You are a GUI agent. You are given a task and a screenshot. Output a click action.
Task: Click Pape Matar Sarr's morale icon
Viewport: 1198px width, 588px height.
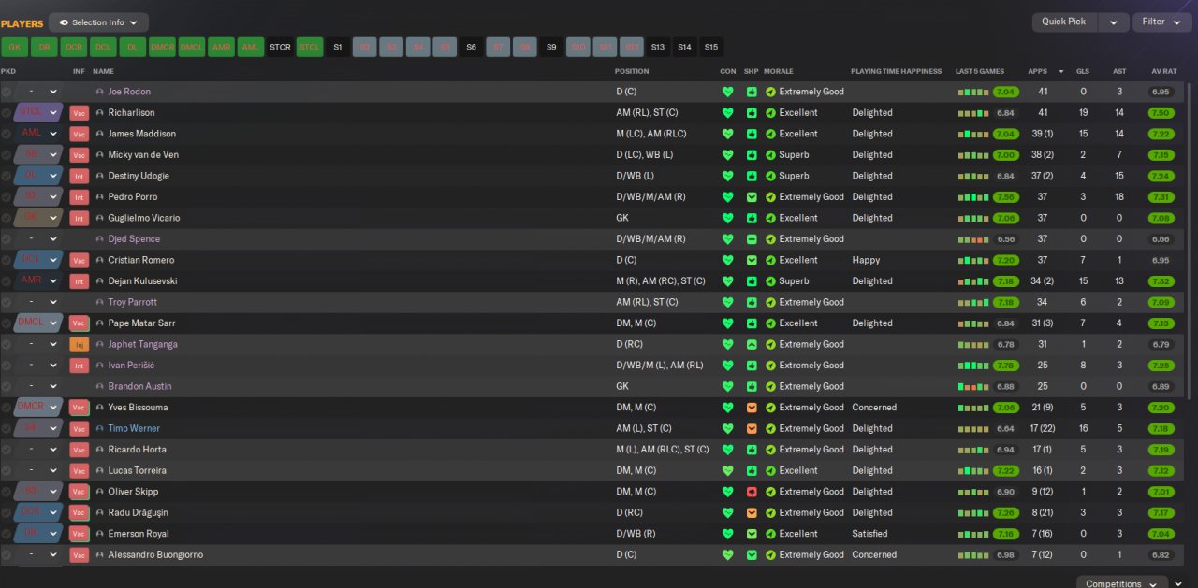[770, 323]
